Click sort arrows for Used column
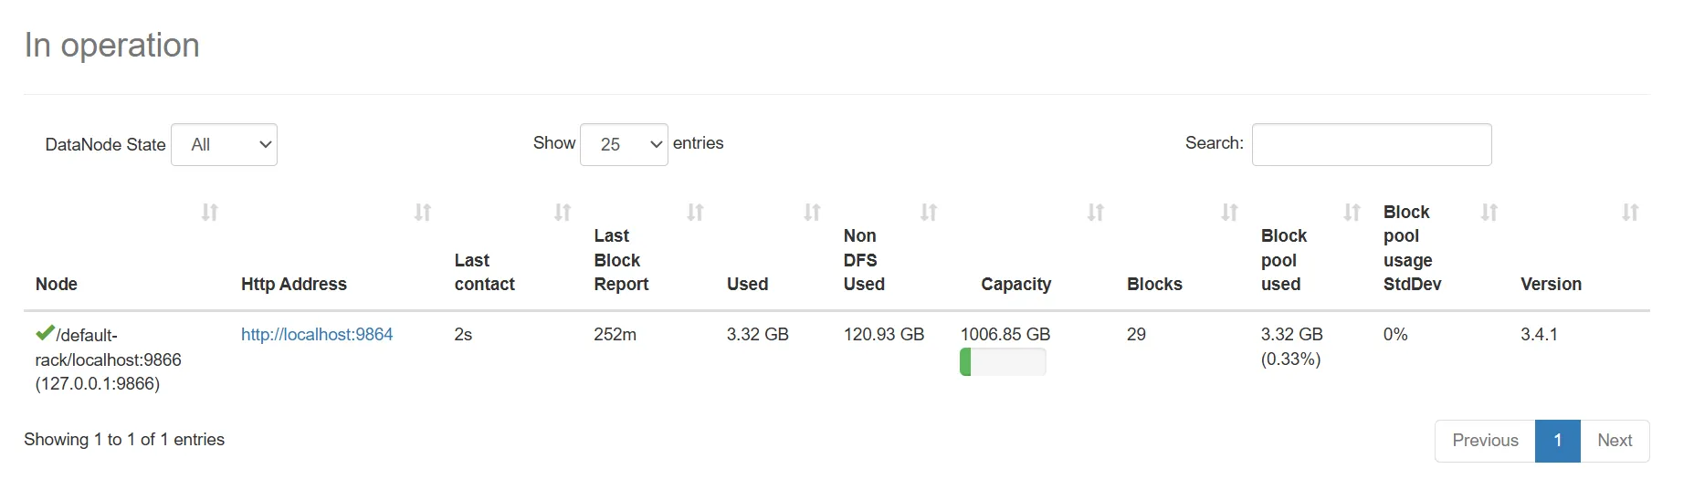This screenshot has width=1694, height=500. (812, 213)
